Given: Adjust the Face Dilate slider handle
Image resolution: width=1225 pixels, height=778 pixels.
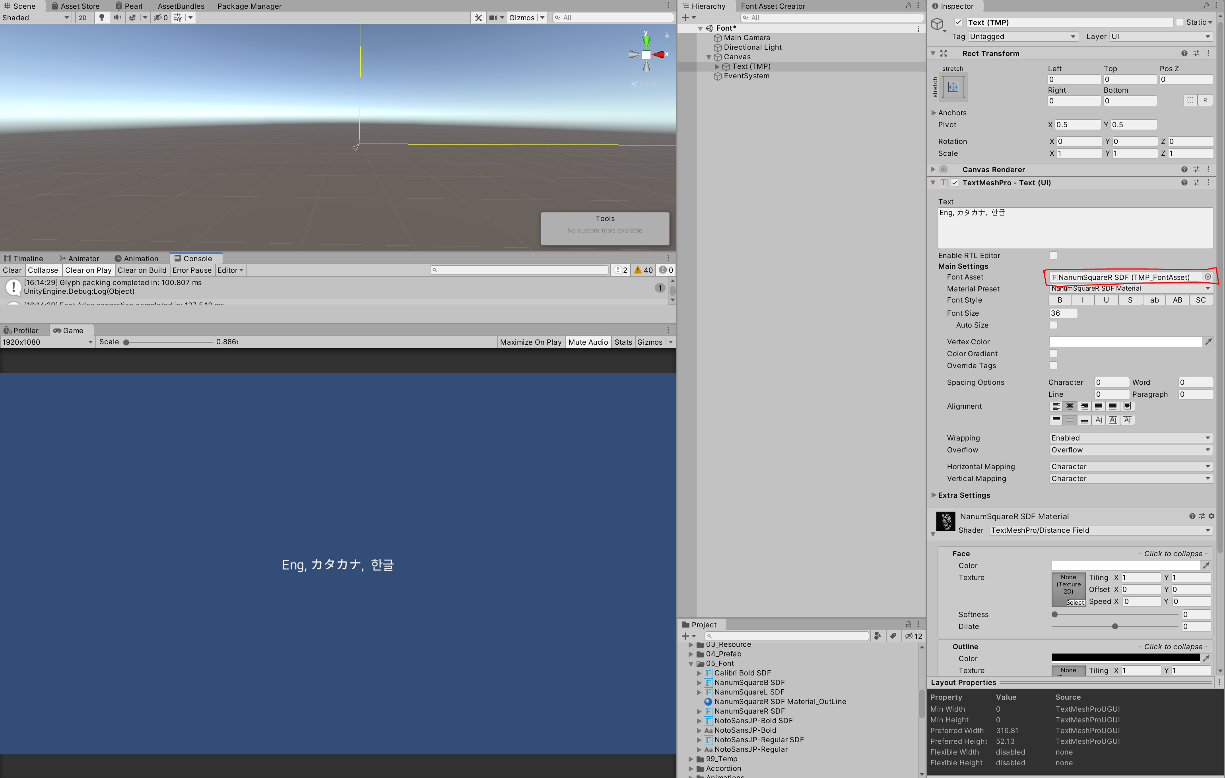Looking at the screenshot, I should click(1115, 627).
